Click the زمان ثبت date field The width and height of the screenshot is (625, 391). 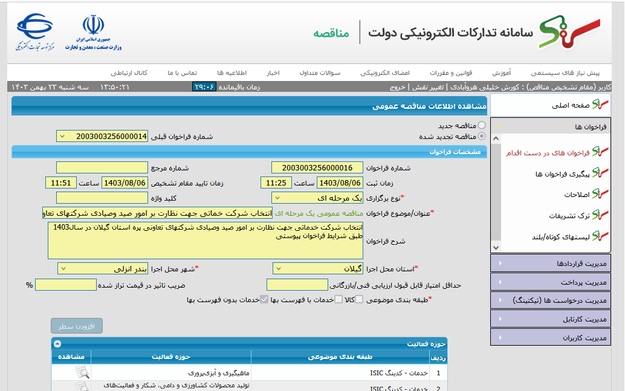pos(340,183)
